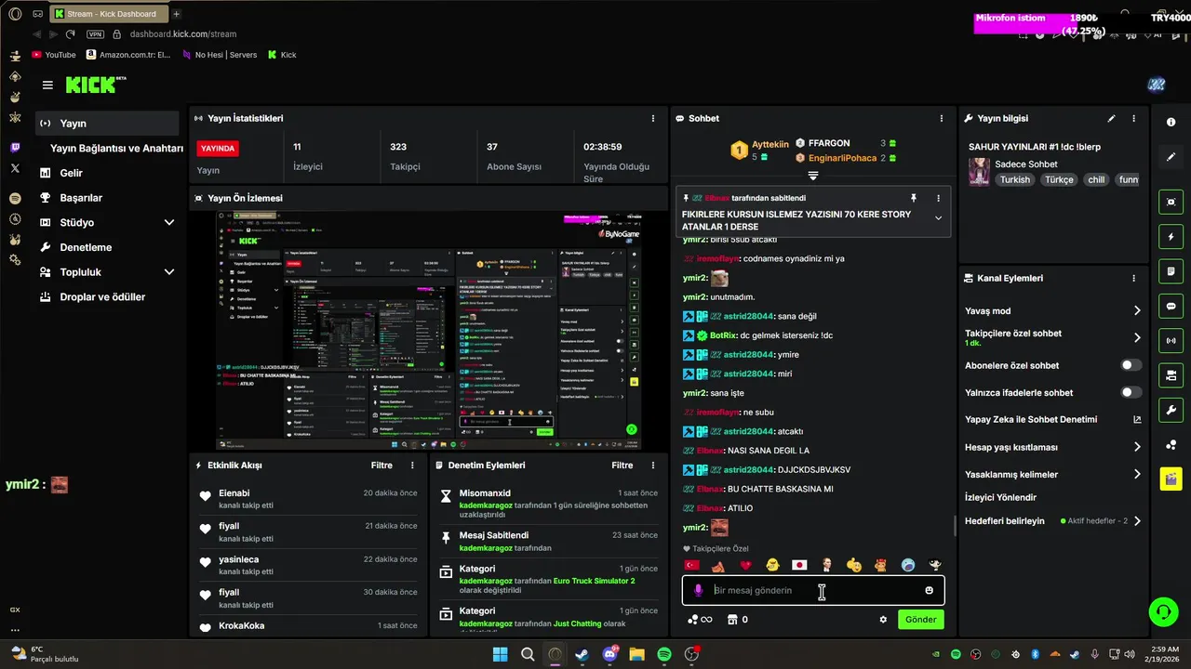Toggle the broadcast stats widget icon in right toolbar
The width and height of the screenshot is (1191, 669).
pos(1171,341)
